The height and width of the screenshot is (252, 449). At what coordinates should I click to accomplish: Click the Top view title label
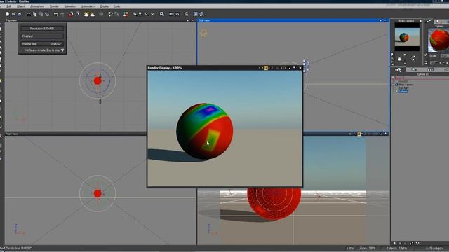pyautogui.click(x=11, y=20)
